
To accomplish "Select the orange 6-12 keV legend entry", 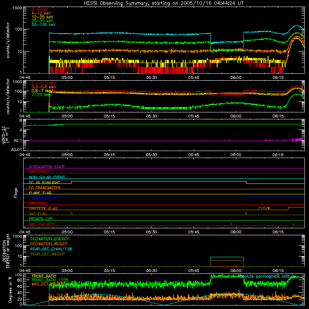I will [x=41, y=13].
